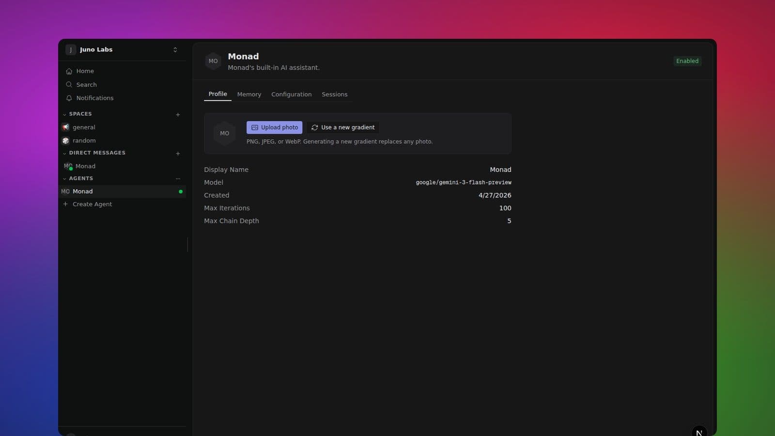This screenshot has height=436, width=775.
Task: Click the Monad page title
Action: (243, 56)
